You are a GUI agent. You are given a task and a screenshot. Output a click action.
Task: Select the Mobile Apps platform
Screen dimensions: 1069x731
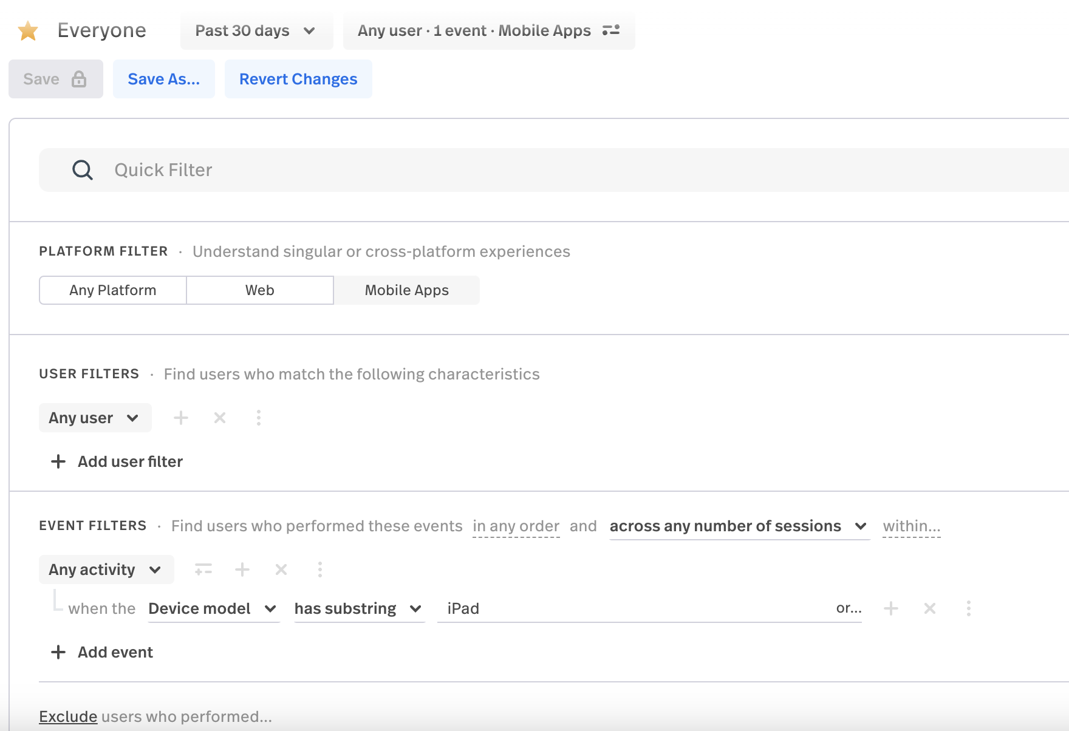coord(406,290)
